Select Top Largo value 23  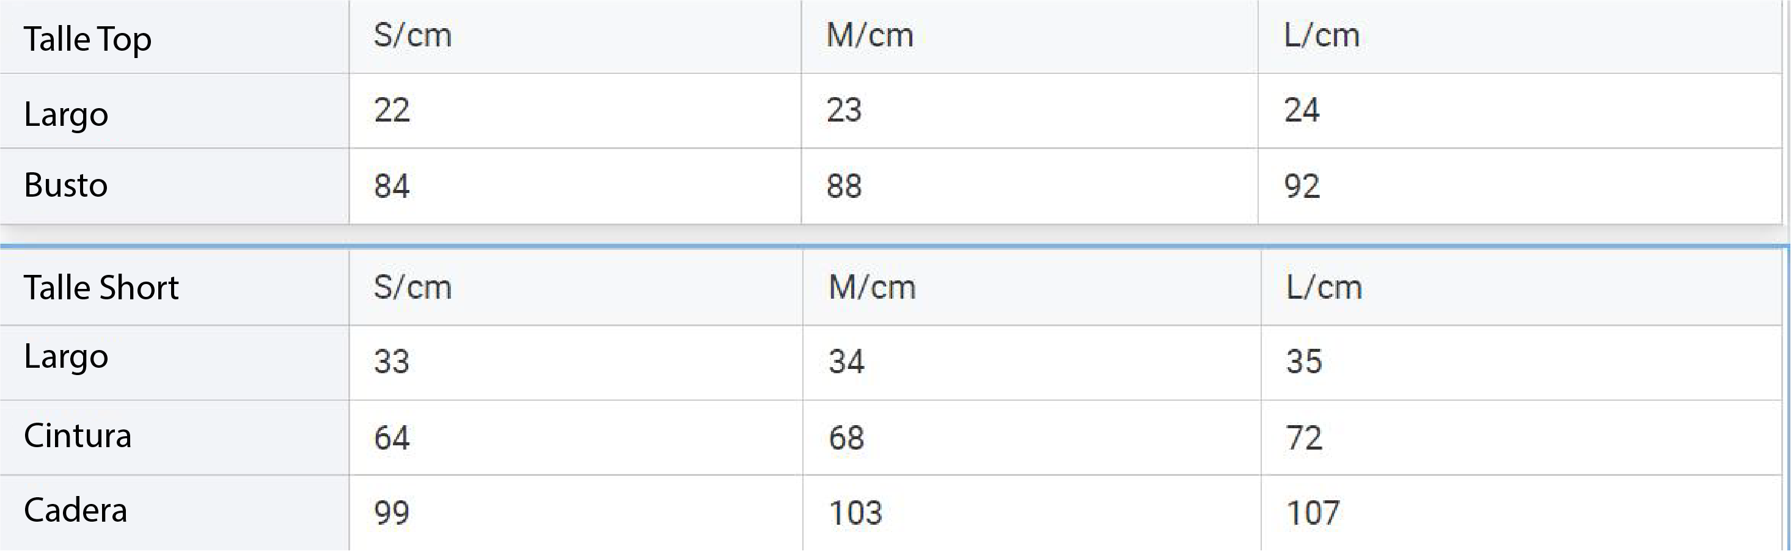click(844, 110)
